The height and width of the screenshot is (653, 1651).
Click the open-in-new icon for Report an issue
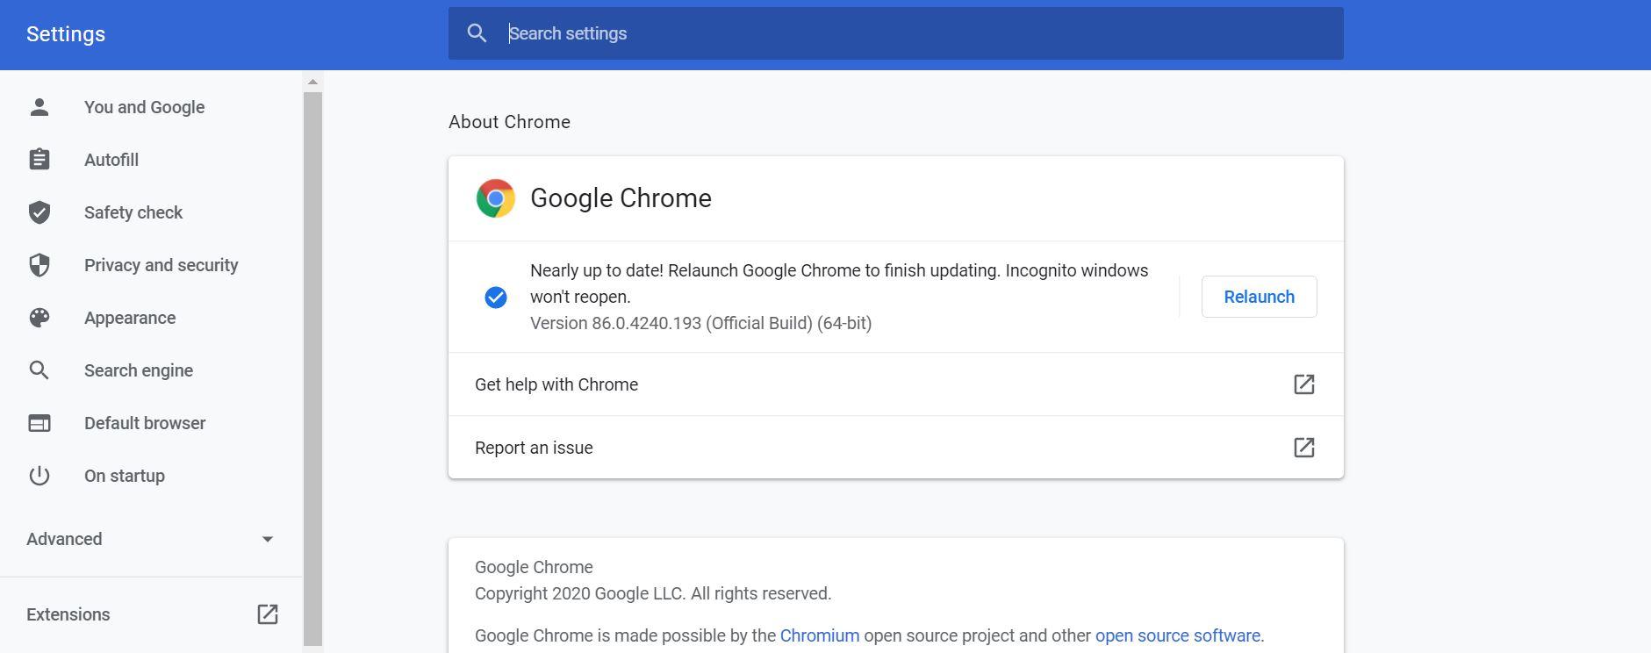(1304, 448)
